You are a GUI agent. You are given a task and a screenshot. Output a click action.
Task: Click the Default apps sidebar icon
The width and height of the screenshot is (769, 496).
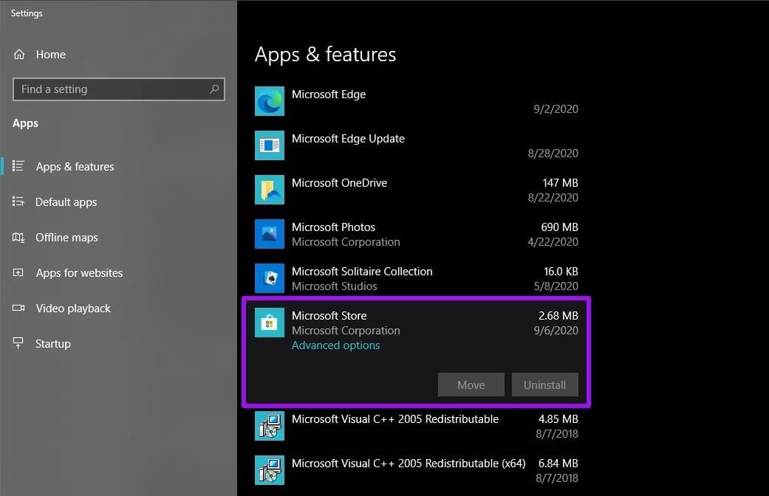[18, 201]
